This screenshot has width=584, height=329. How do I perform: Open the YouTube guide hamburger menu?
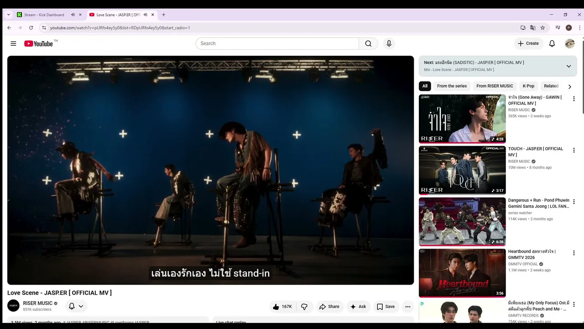[x=13, y=43]
